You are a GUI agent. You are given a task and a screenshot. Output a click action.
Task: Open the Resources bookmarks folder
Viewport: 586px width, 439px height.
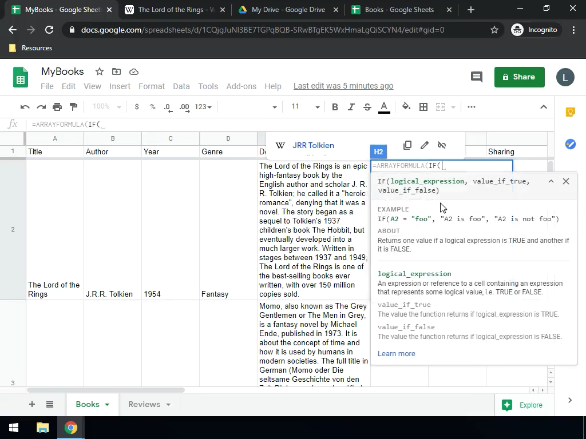point(31,48)
